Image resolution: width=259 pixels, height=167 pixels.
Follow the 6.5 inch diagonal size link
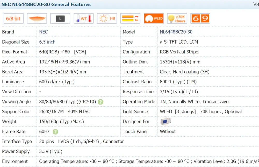point(47,42)
